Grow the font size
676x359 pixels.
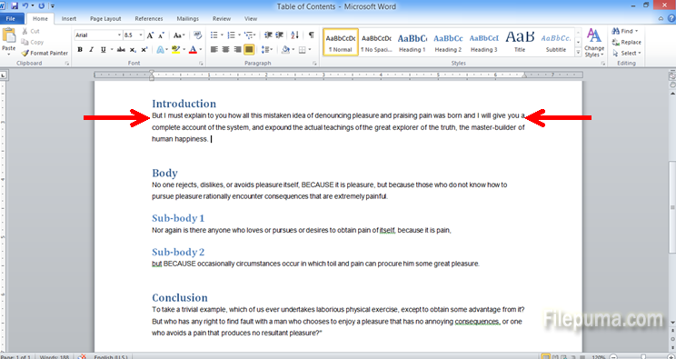pyautogui.click(x=150, y=35)
